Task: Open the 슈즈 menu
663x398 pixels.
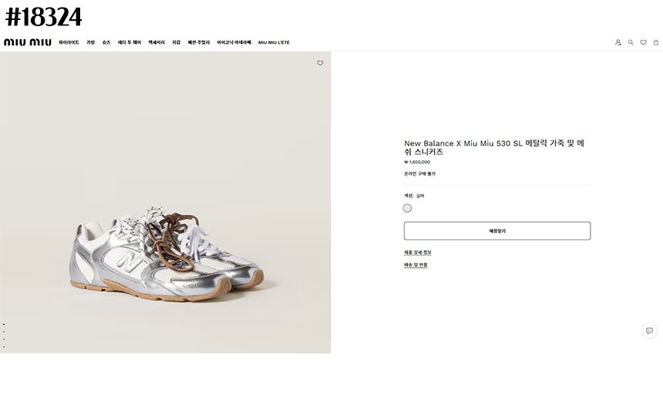Action: (106, 42)
